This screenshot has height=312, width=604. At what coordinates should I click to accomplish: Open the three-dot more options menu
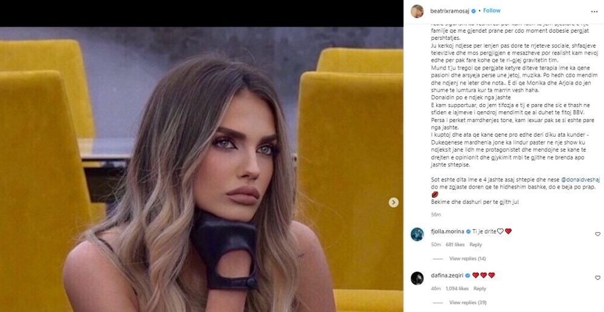(x=594, y=12)
